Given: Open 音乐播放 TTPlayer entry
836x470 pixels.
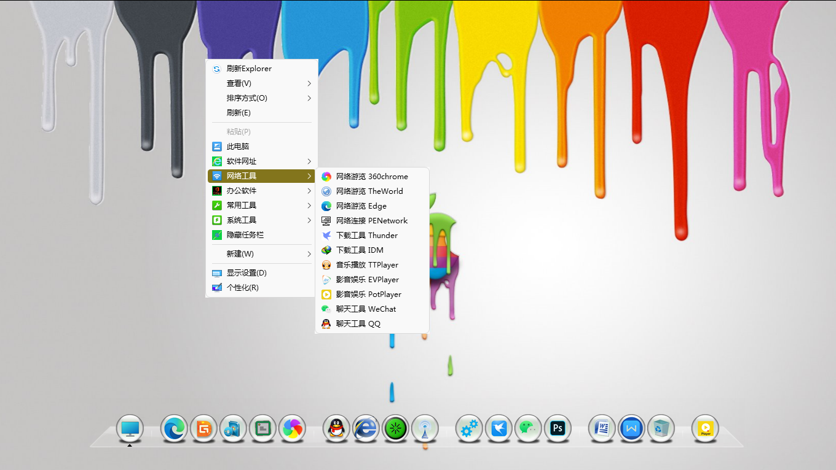Looking at the screenshot, I should point(372,265).
